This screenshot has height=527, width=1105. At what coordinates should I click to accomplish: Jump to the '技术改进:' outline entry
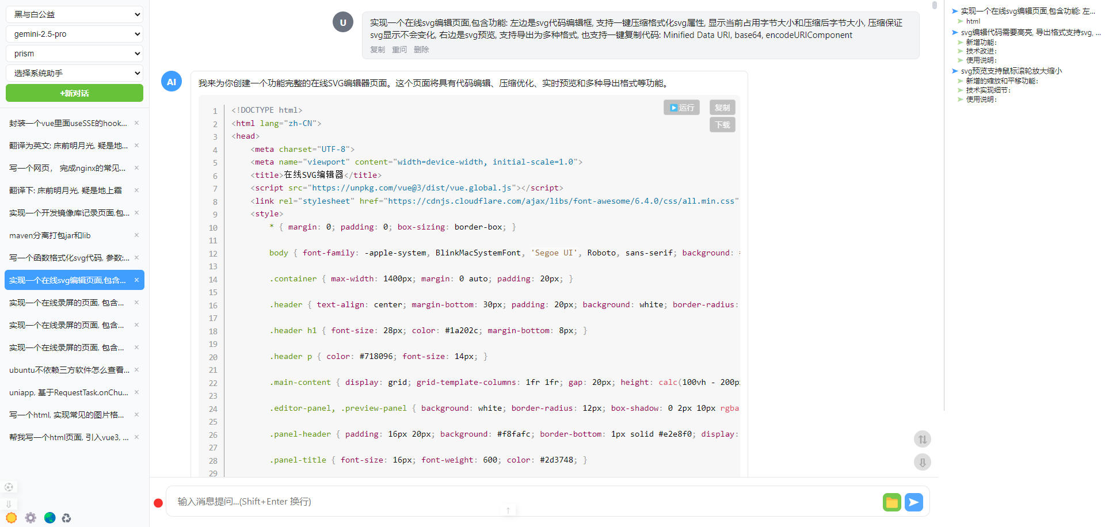click(x=981, y=51)
